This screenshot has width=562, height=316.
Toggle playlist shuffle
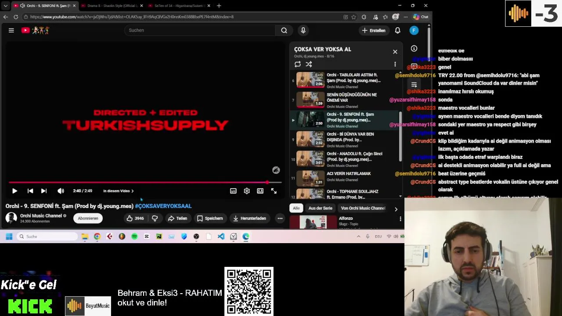(x=309, y=64)
